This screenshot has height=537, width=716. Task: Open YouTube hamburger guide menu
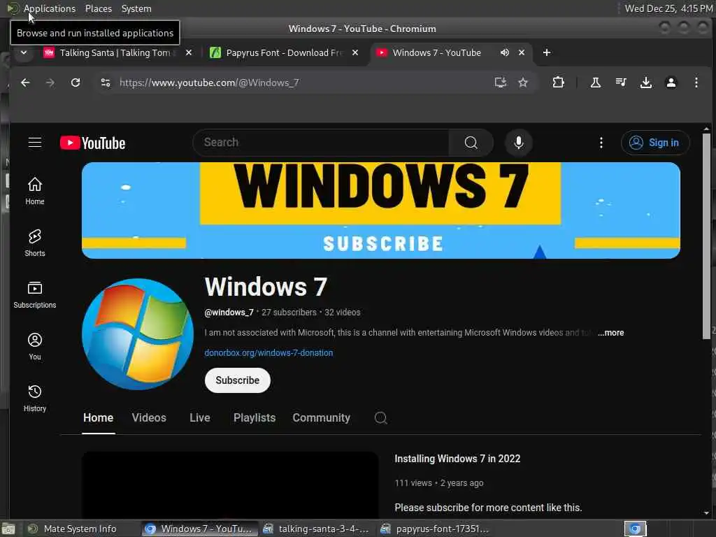35,143
